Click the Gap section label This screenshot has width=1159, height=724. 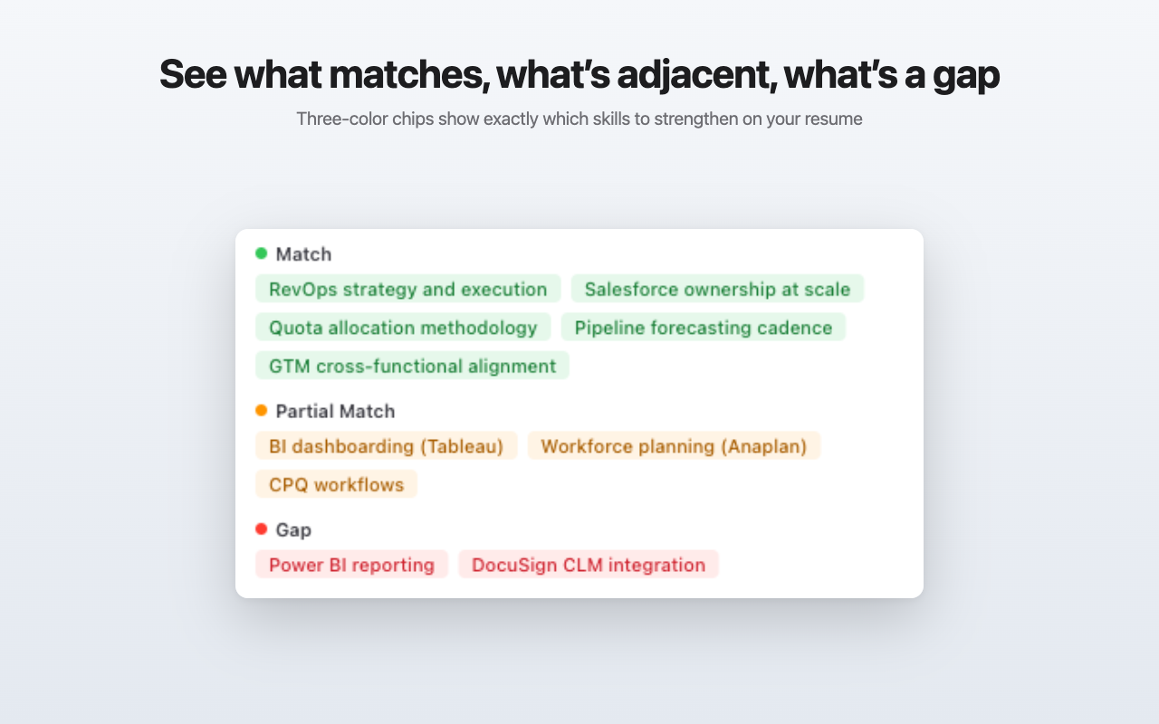(x=293, y=529)
